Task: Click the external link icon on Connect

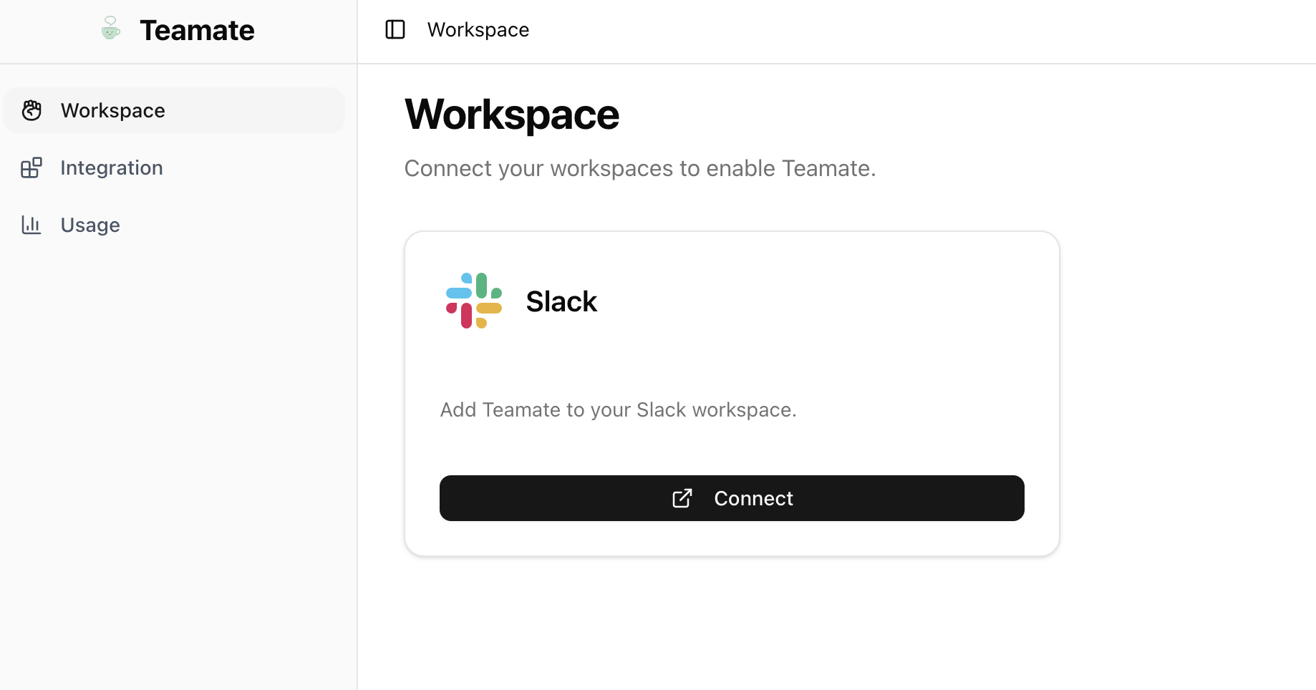Action: [x=682, y=498]
